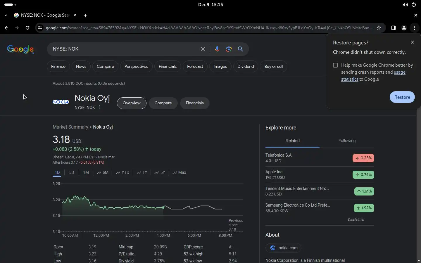Dismiss the Restore pages popup
421x263 pixels.
tap(412, 42)
